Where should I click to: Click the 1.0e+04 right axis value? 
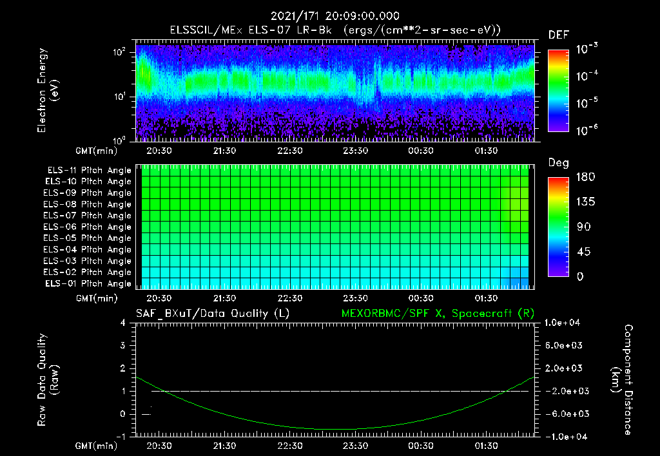coord(562,323)
